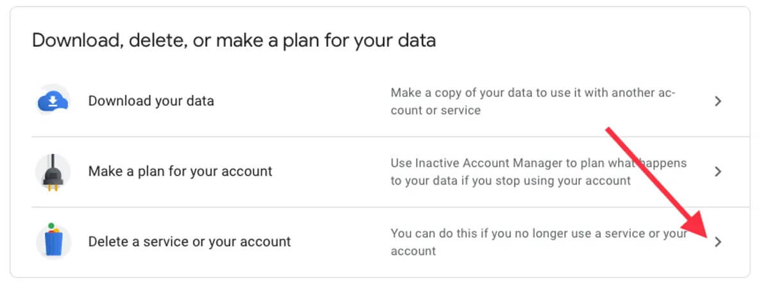The width and height of the screenshot is (770, 285).
Task: Click the white download arrow inside the cloud
Action: 54,101
